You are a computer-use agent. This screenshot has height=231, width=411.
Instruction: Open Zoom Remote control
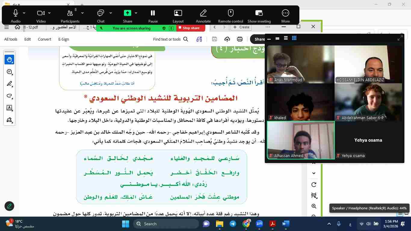[230, 16]
